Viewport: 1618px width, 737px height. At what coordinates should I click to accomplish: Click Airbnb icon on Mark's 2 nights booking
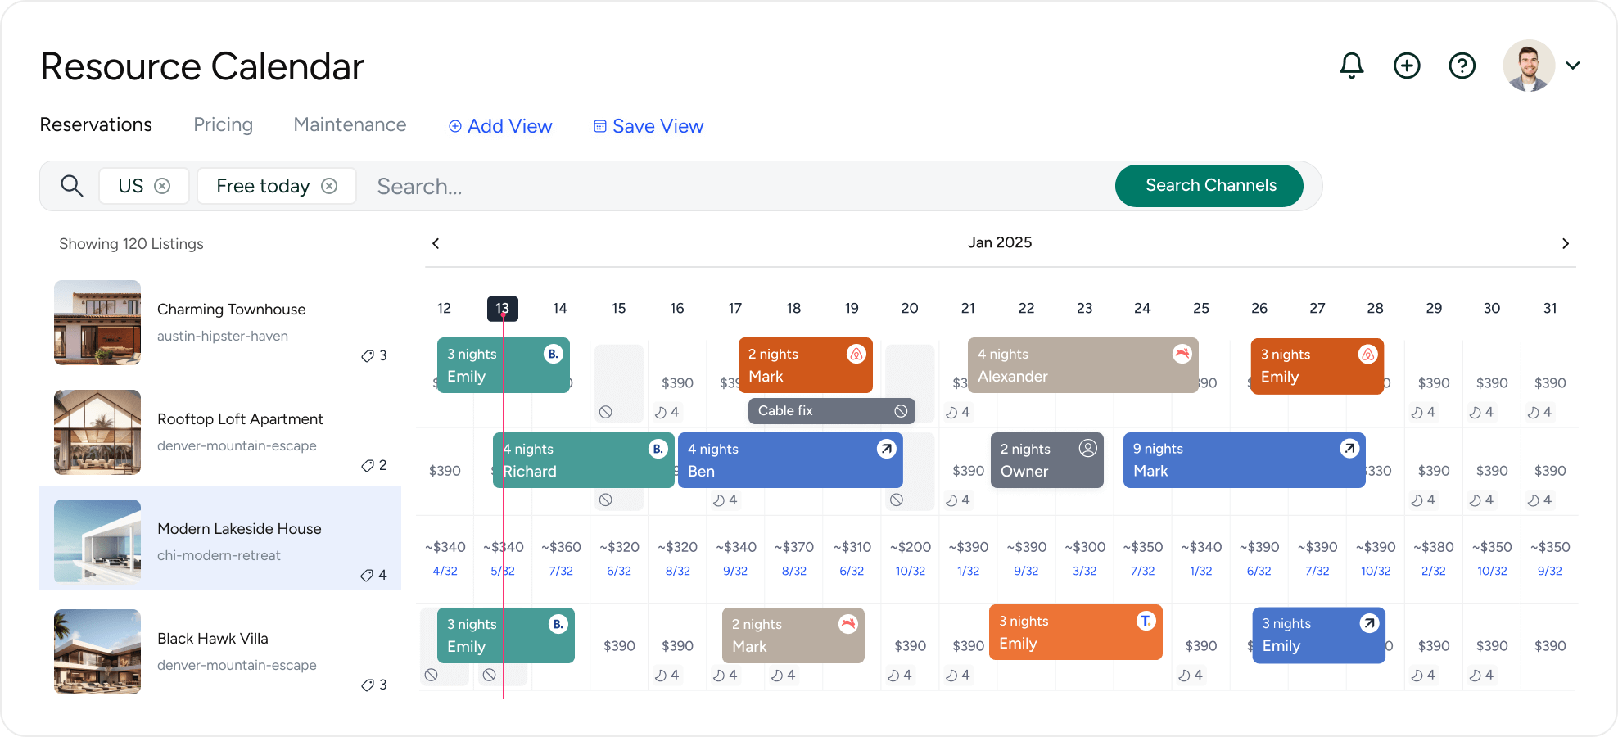tap(856, 355)
